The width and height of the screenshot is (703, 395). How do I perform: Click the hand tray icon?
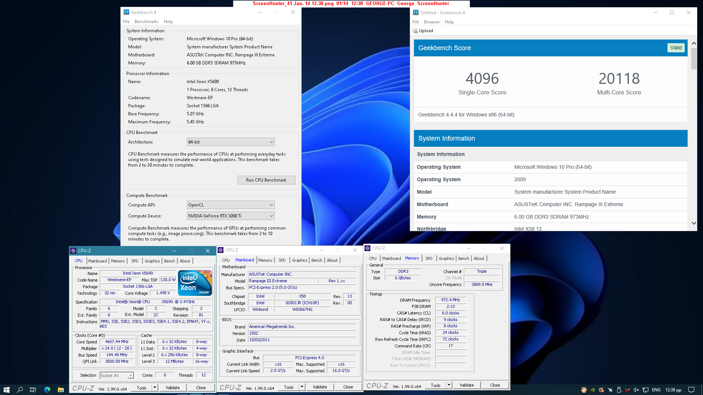pos(584,390)
